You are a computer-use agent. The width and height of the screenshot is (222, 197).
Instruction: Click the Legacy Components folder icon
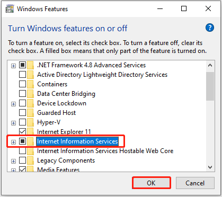click(30, 160)
